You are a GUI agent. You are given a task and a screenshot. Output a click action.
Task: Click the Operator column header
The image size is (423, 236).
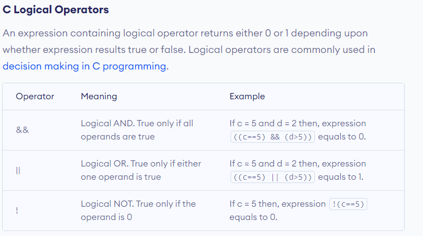point(35,96)
